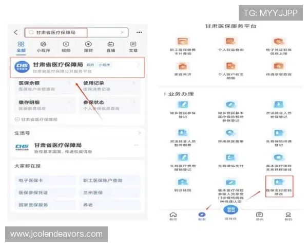Open 灵活就业人员暂停缴费 service
Screen dimensions: 308x247
pos(183,137)
